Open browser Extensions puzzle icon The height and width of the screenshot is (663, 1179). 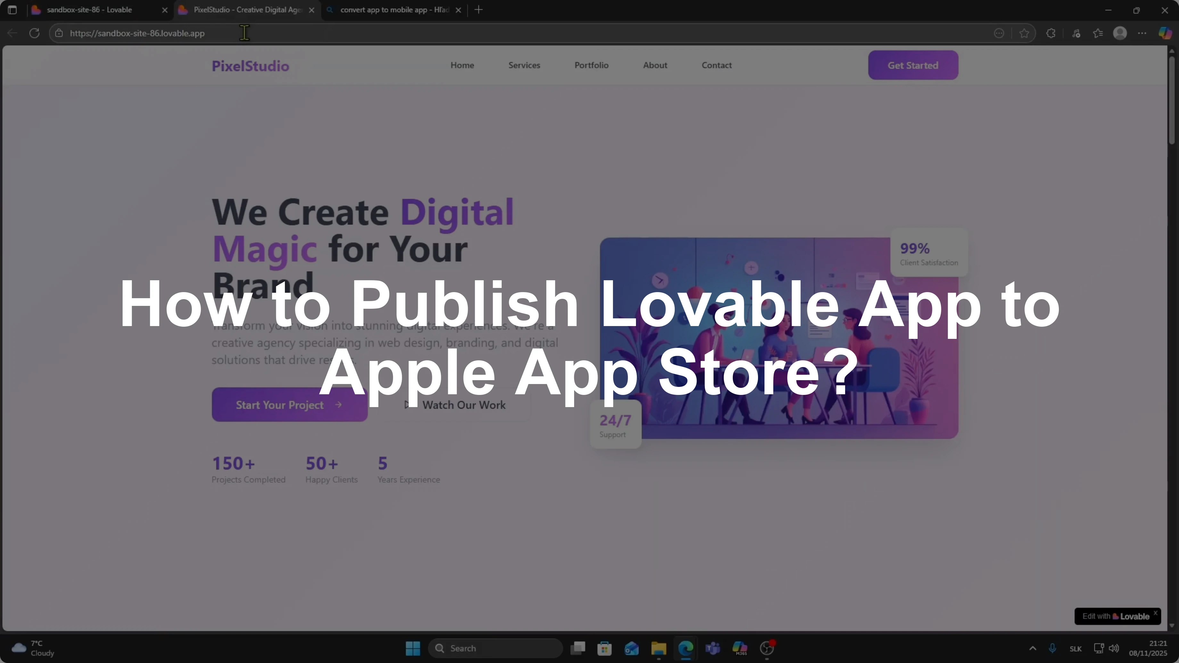click(x=1051, y=33)
